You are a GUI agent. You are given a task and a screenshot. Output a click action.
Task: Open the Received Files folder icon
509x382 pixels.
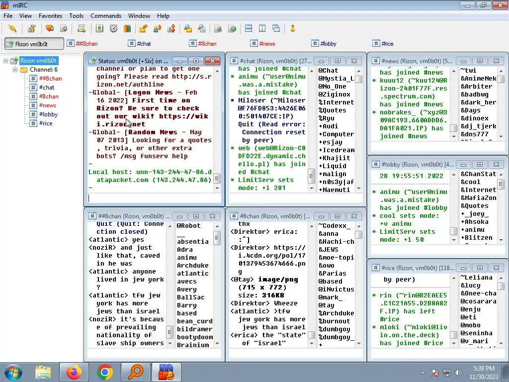pos(187,28)
